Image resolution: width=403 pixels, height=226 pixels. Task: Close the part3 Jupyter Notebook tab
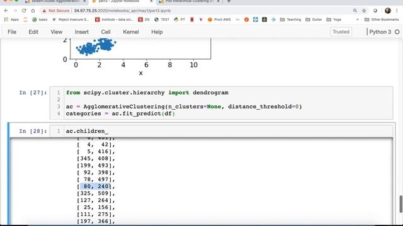151,1
